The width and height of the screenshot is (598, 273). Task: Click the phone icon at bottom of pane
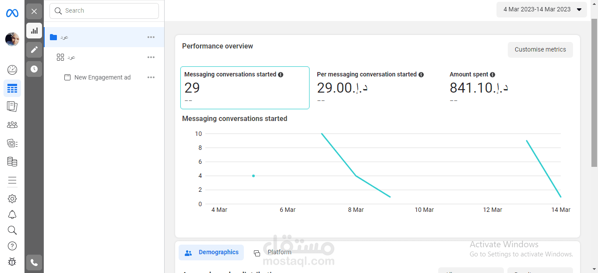point(34,263)
